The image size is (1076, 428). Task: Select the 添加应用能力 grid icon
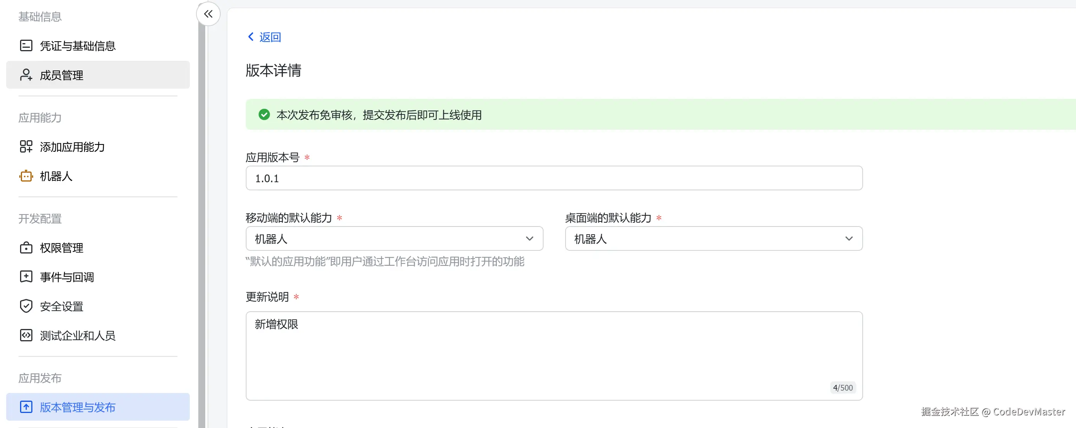click(26, 146)
